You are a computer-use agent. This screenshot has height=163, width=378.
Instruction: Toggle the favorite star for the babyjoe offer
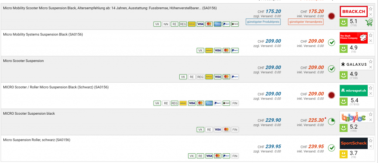coord(371,114)
